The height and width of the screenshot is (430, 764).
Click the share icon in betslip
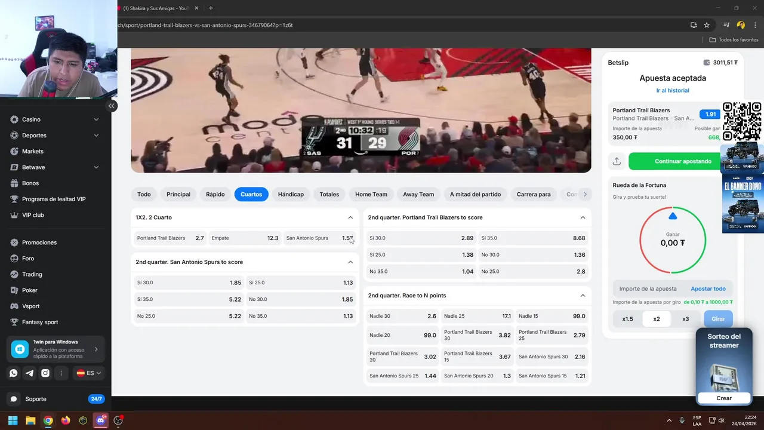[617, 161]
